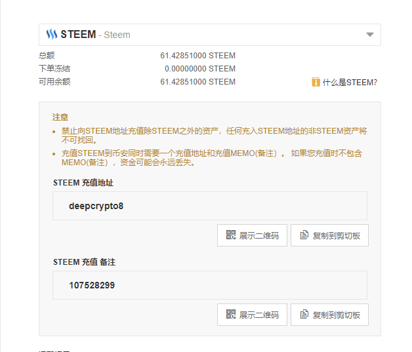Click clipboard icon in address 复制到剪切板 button
The image size is (412, 352).
pos(304,235)
